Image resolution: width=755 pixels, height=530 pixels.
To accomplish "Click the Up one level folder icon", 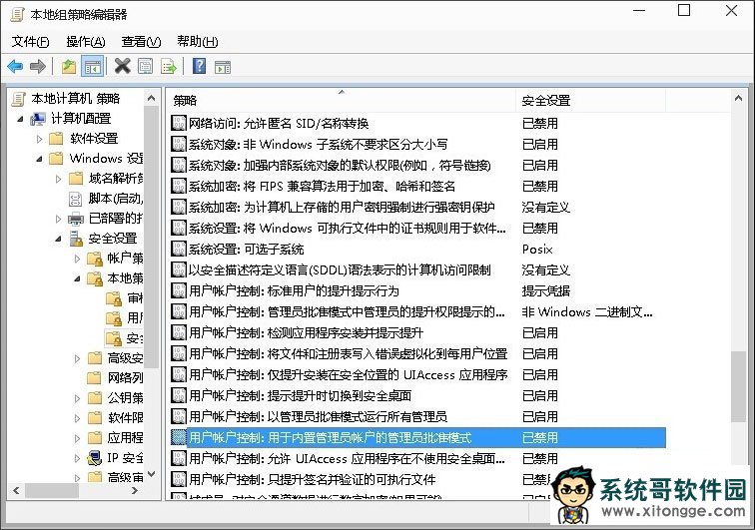I will pyautogui.click(x=69, y=66).
